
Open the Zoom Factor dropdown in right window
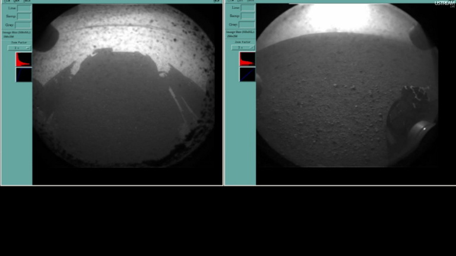pos(243,47)
